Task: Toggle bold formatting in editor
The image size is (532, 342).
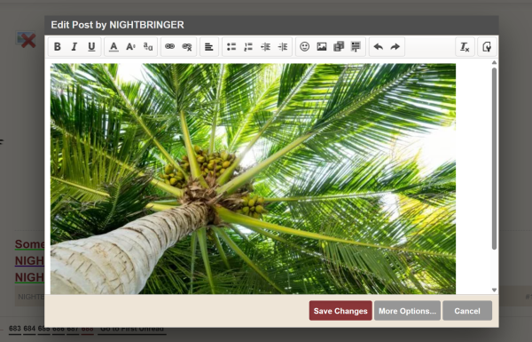Action: coord(58,46)
